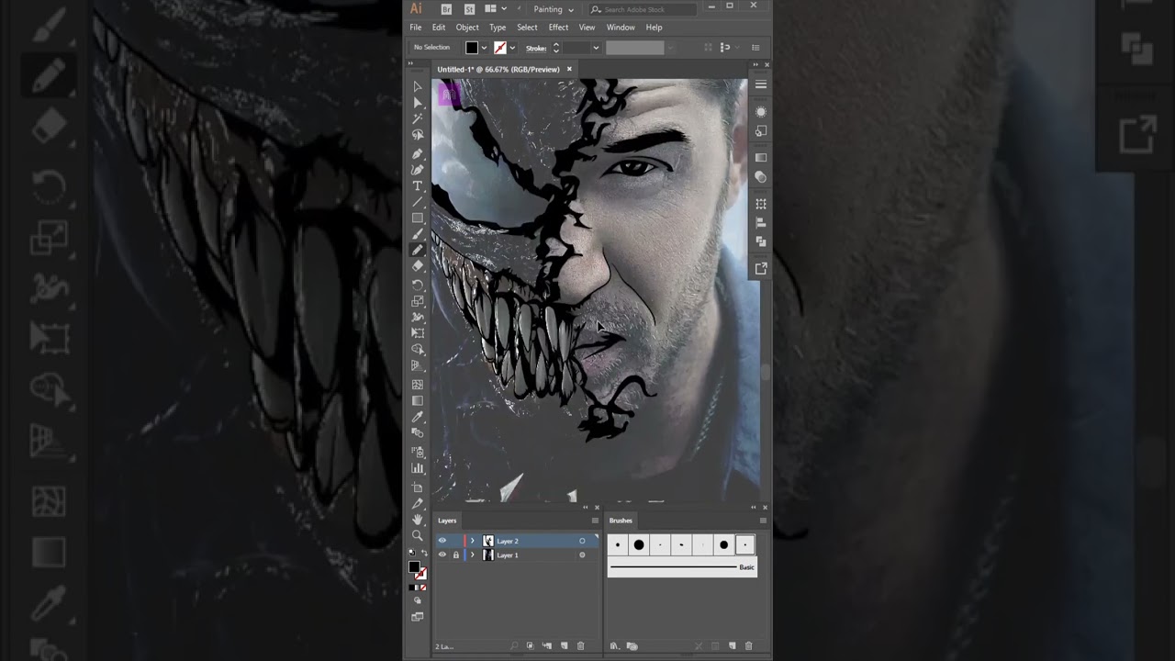Image resolution: width=1175 pixels, height=661 pixels.
Task: Select the large round brush thumbnail
Action: (639, 544)
